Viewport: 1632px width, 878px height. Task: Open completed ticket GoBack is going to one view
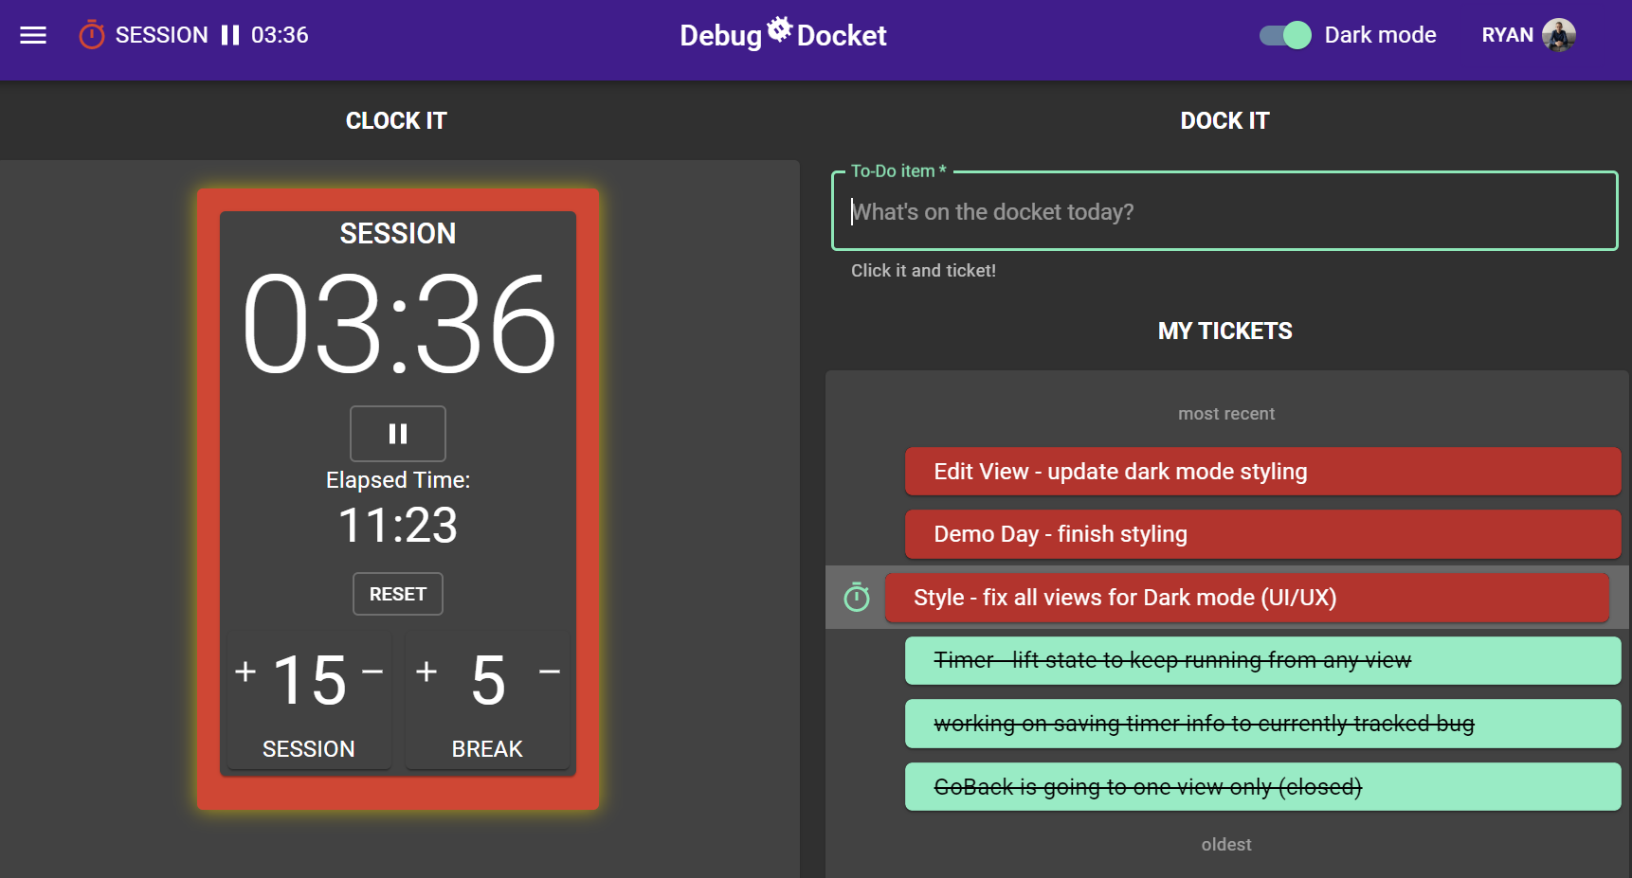click(x=1262, y=787)
